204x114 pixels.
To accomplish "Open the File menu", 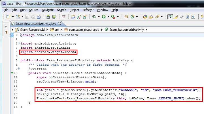I will [6, 10].
